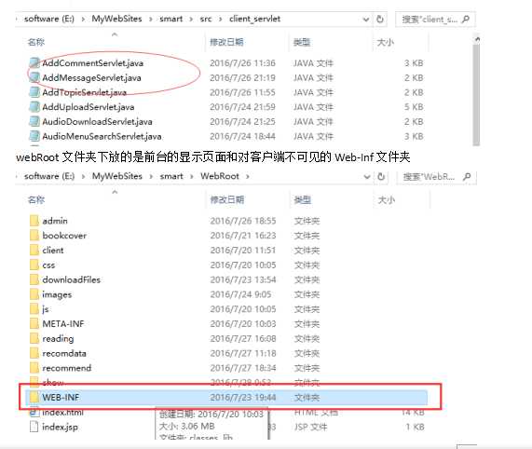Image resolution: width=532 pixels, height=449 pixels.
Task: Select the index.jsp file name
Action: [x=60, y=427]
